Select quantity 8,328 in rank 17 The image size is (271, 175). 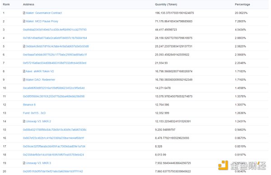159,146
